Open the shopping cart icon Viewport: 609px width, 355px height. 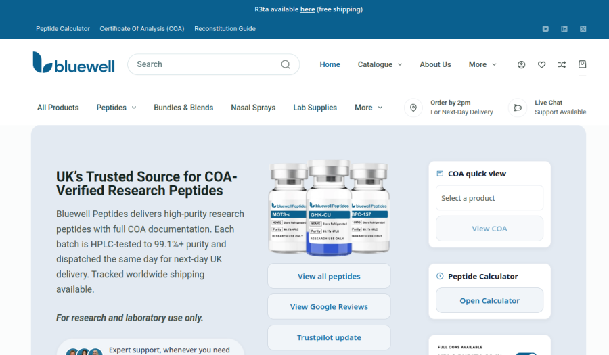582,64
